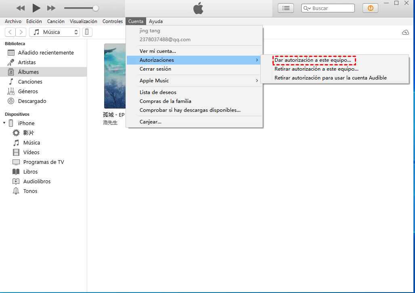The image size is (415, 293).
Task: Collapse the iPhone device tree
Action: pos(4,123)
